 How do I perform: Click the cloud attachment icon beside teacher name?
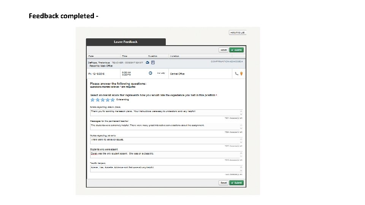(148, 63)
